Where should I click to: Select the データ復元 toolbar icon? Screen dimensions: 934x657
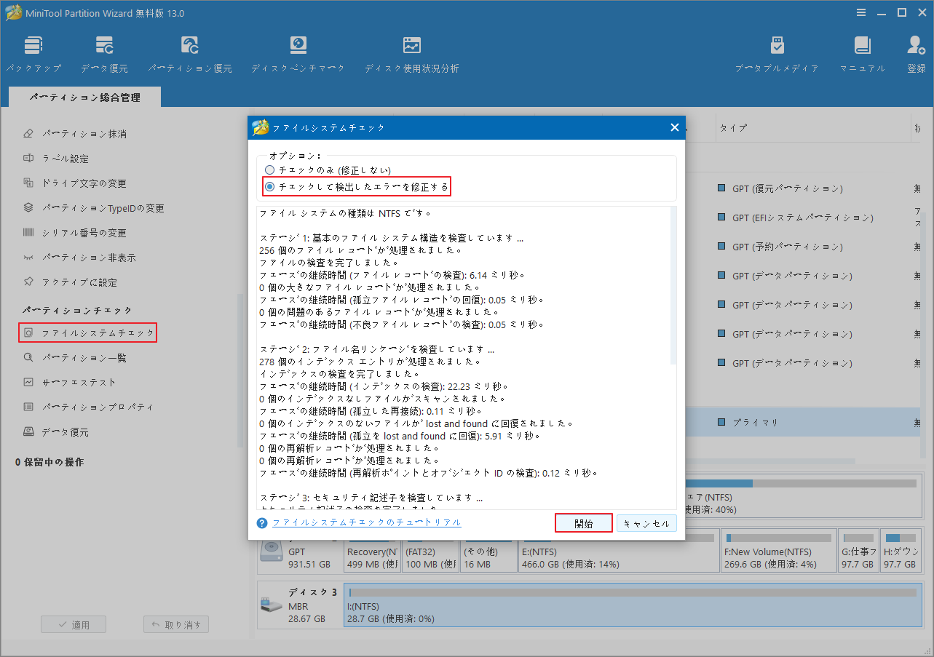(104, 52)
